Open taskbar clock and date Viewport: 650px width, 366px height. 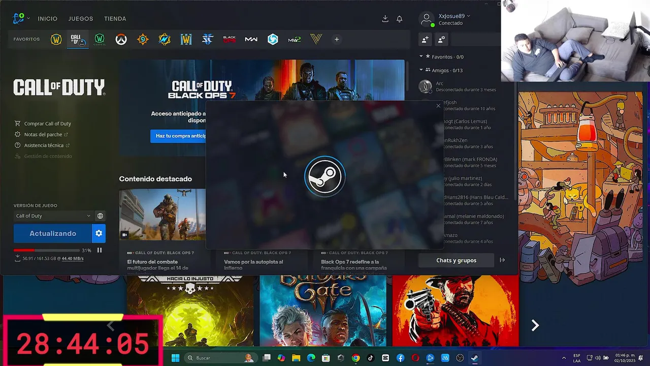click(x=625, y=358)
